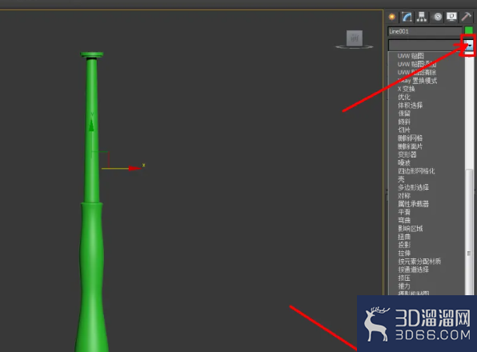Choose the UVW 贴图添加 modifier

click(417, 64)
